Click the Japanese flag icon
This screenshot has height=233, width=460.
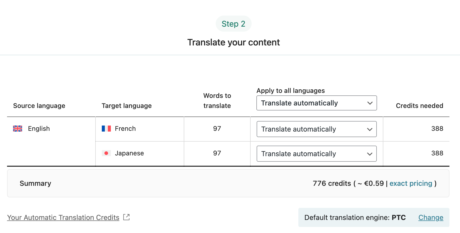[x=106, y=153]
